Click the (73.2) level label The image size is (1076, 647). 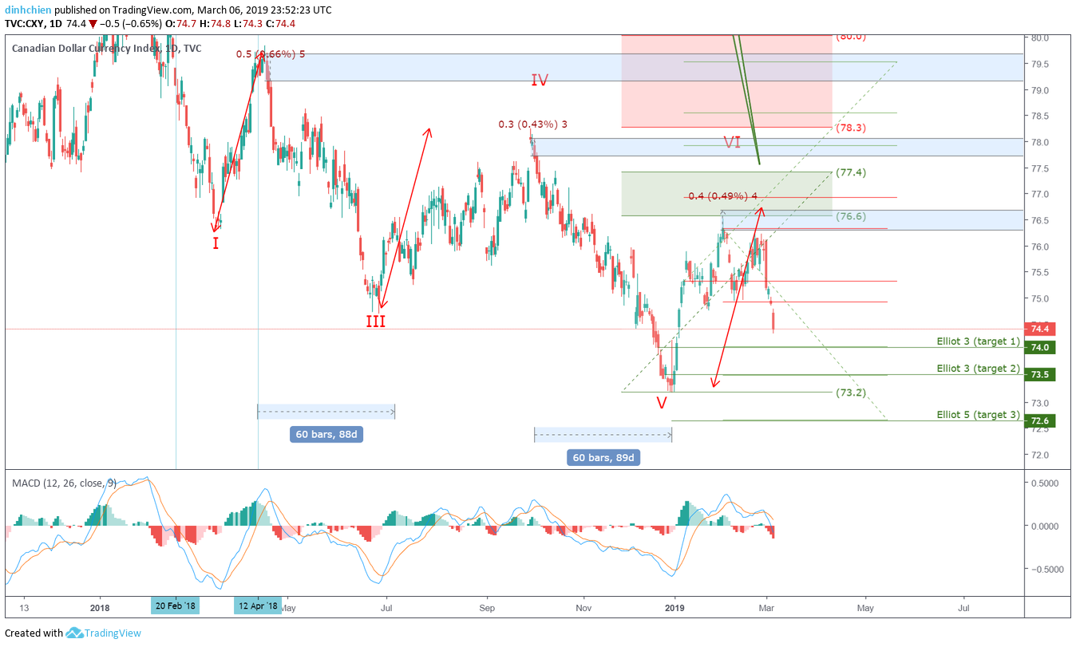851,393
